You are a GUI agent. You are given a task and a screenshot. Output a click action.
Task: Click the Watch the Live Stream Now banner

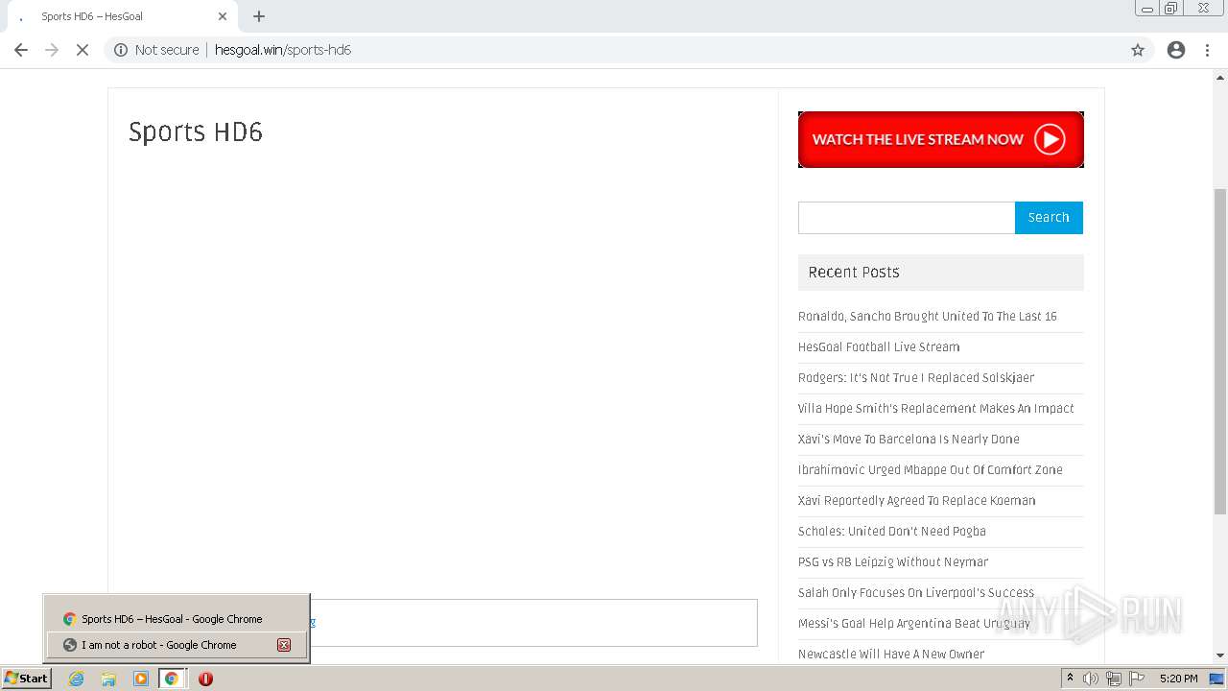(940, 139)
